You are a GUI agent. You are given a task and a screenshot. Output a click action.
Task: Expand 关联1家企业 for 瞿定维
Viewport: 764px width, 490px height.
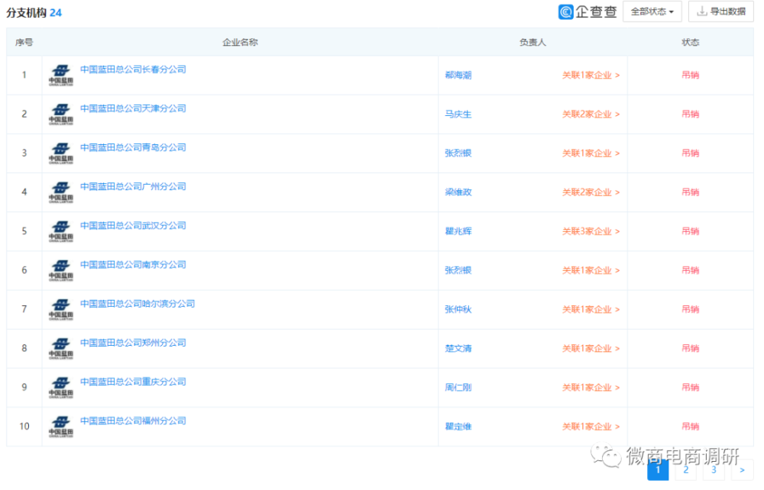(591, 427)
